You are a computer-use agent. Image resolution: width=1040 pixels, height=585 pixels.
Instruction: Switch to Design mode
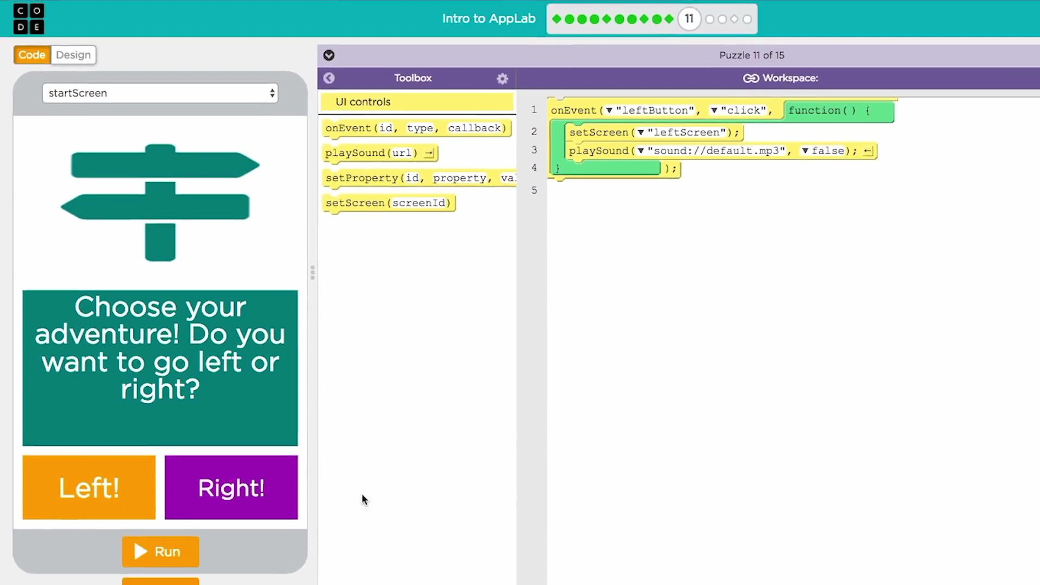(x=73, y=55)
